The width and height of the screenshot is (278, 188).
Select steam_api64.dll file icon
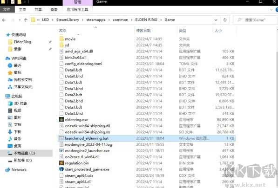[x=61, y=182]
